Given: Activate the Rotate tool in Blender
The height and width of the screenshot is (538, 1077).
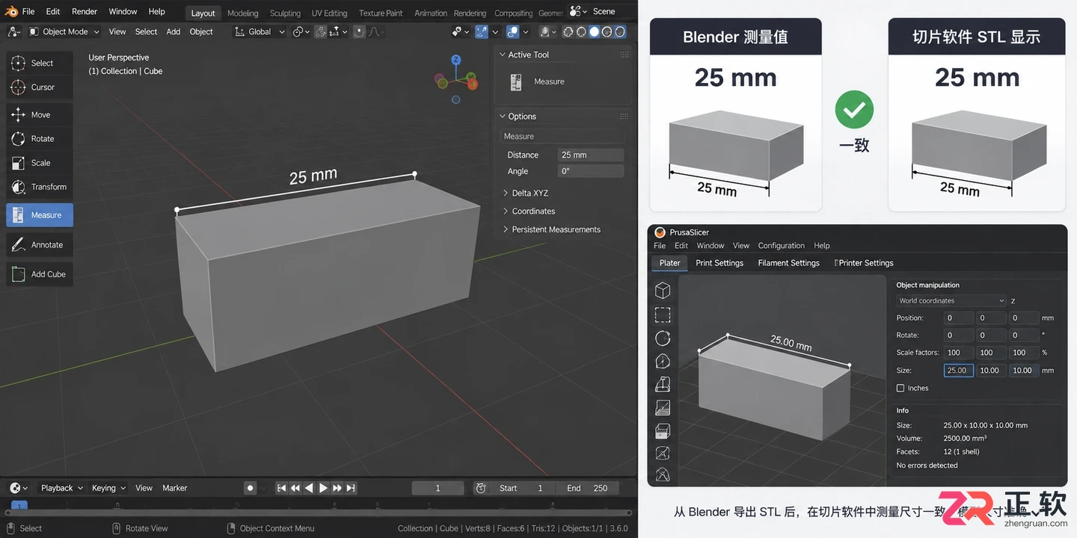Looking at the screenshot, I should 40,139.
